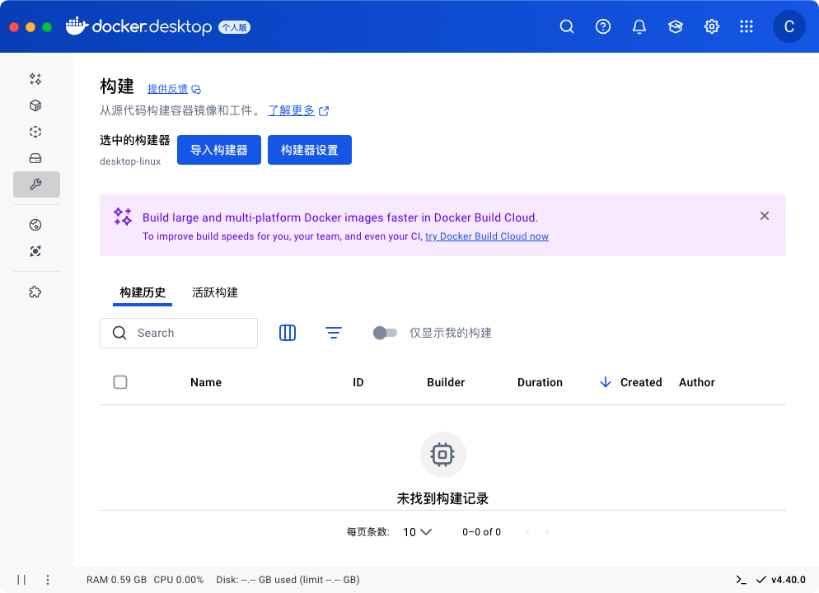Click the sparkle icon in Build Cloud banner
819x593 pixels.
pos(123,216)
